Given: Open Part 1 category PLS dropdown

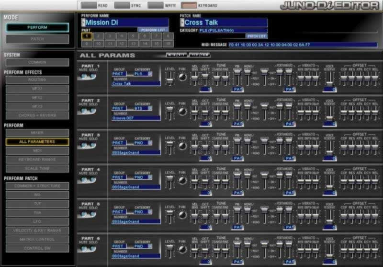Looking at the screenshot, I should click(150, 74).
